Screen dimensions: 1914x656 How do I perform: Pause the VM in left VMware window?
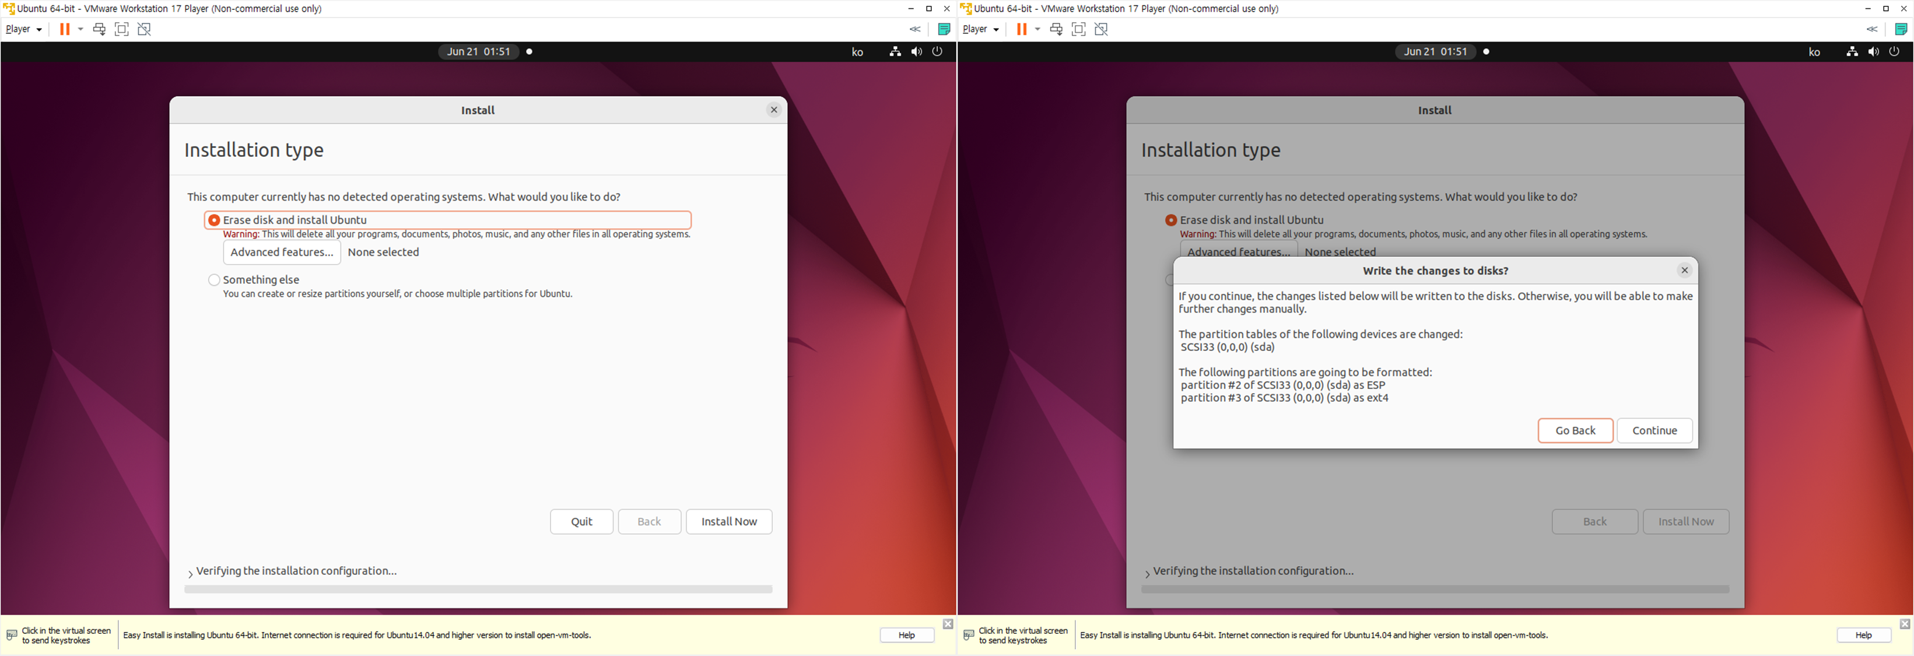click(65, 29)
